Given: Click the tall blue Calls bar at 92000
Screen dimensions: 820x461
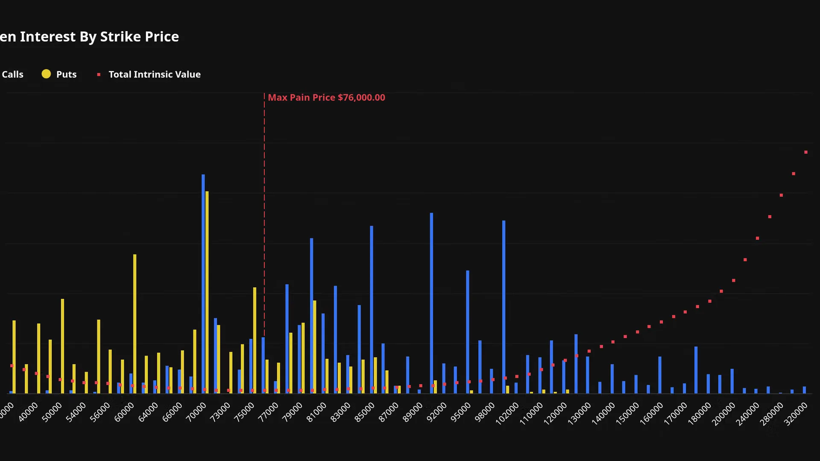Looking at the screenshot, I should [432, 303].
